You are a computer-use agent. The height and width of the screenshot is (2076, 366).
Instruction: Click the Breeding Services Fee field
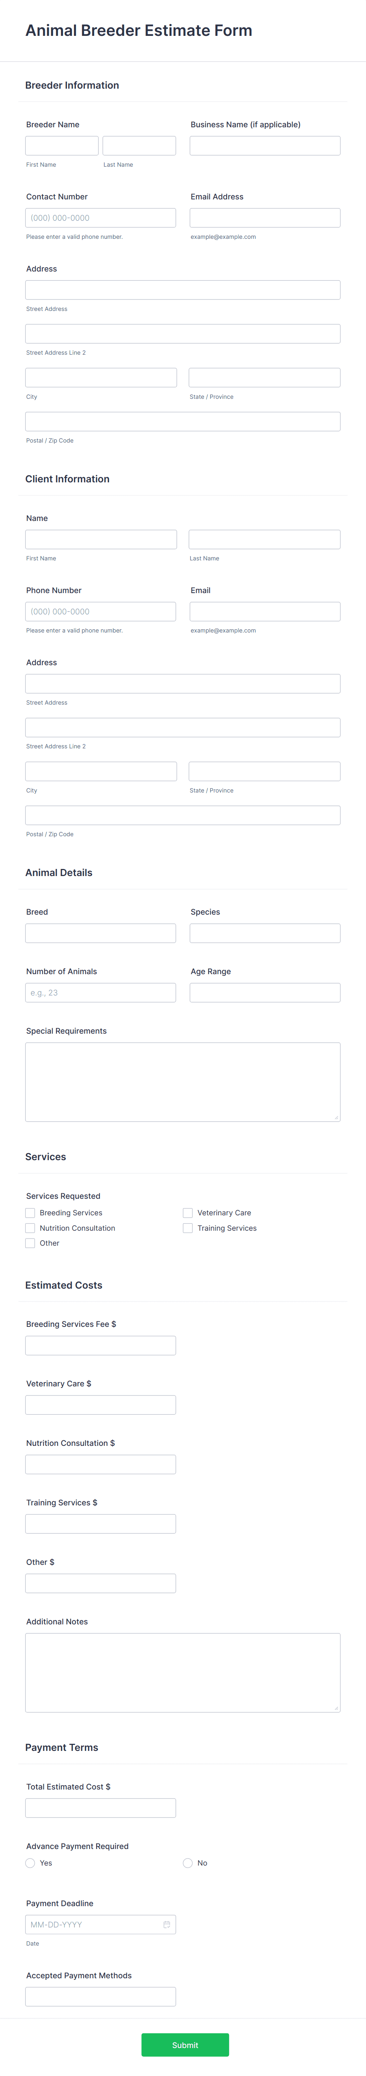coord(100,1346)
